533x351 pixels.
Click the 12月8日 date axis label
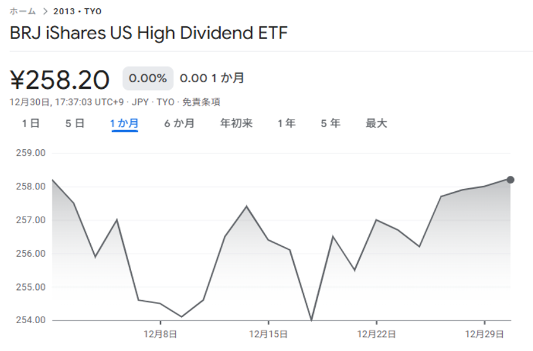(160, 334)
